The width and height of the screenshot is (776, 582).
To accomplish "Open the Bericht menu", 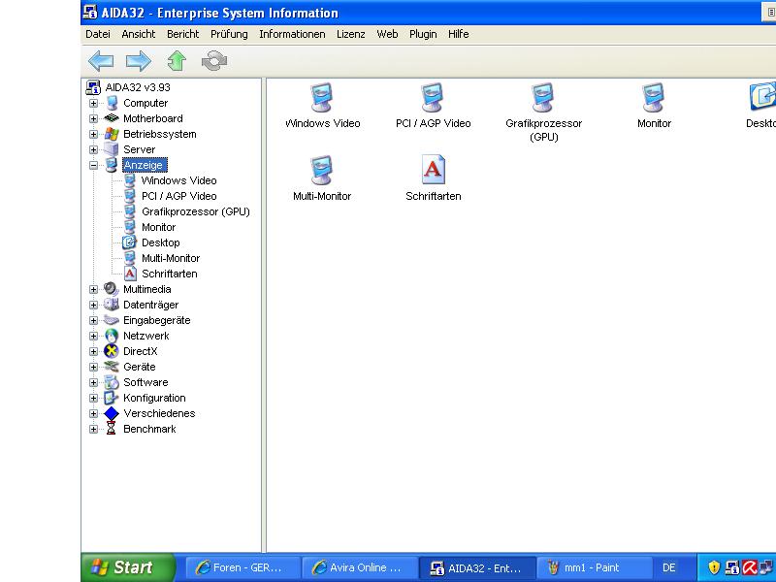I will point(182,34).
